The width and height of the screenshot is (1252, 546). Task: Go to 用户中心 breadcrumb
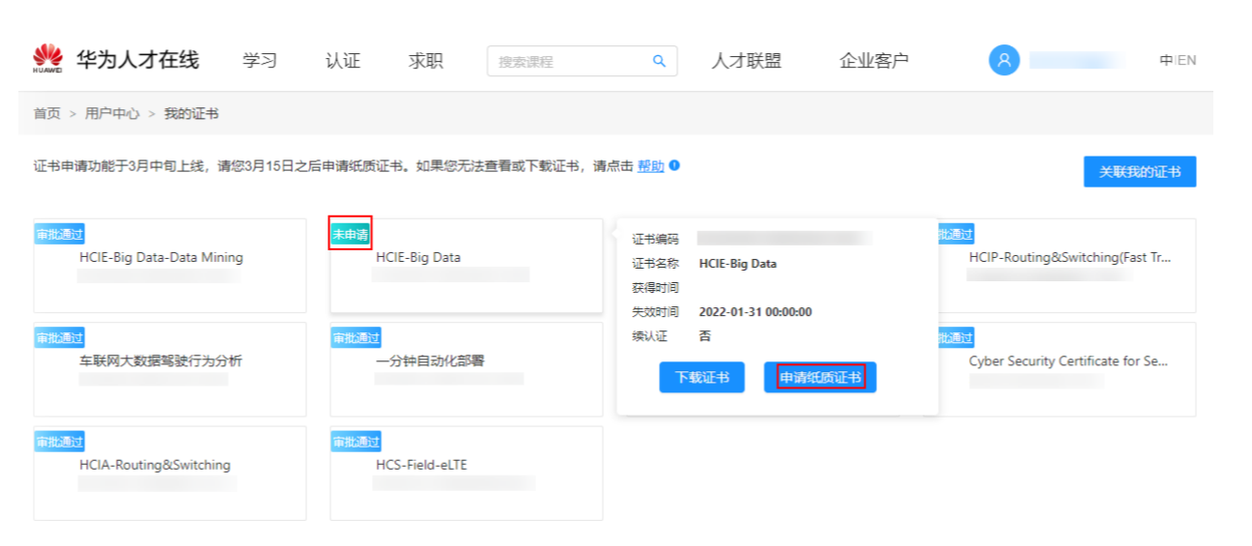[x=112, y=114]
